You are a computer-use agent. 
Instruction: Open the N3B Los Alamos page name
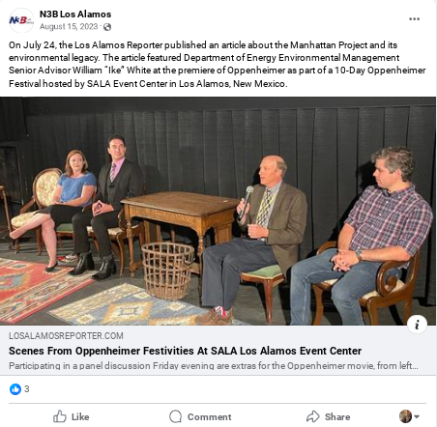pyautogui.click(x=75, y=14)
